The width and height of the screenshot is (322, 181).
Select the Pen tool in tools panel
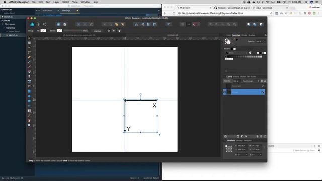tap(29, 62)
